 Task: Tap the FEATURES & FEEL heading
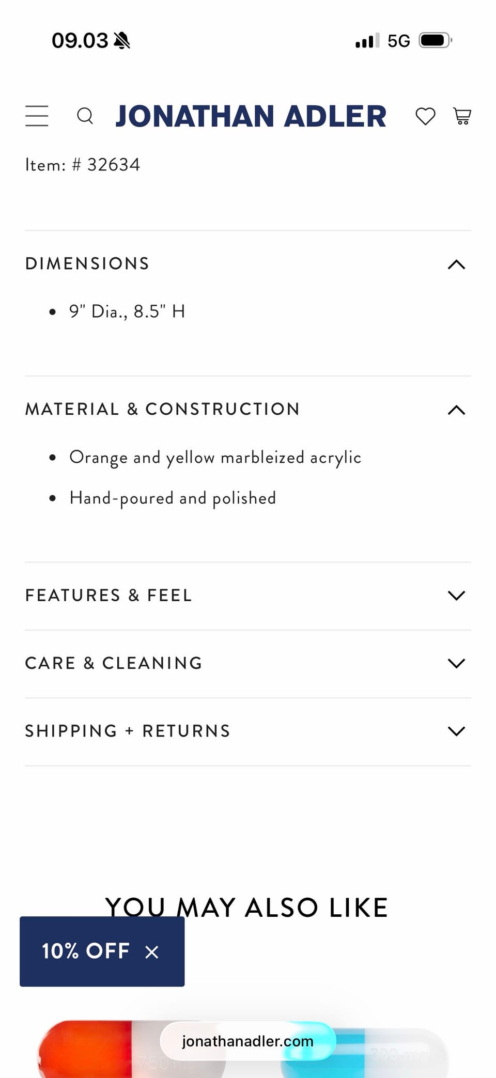click(x=109, y=595)
